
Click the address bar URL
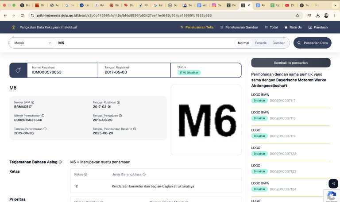(x=124, y=16)
